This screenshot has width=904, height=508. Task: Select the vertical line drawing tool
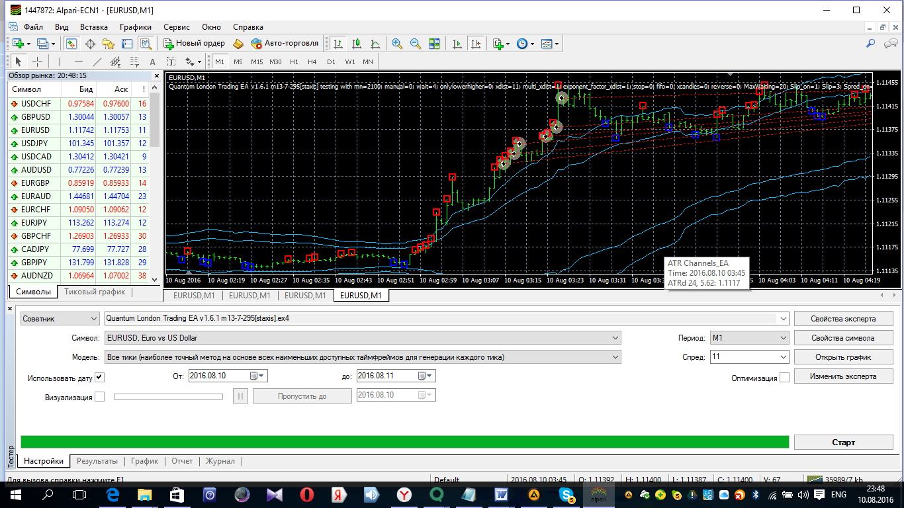point(61,62)
